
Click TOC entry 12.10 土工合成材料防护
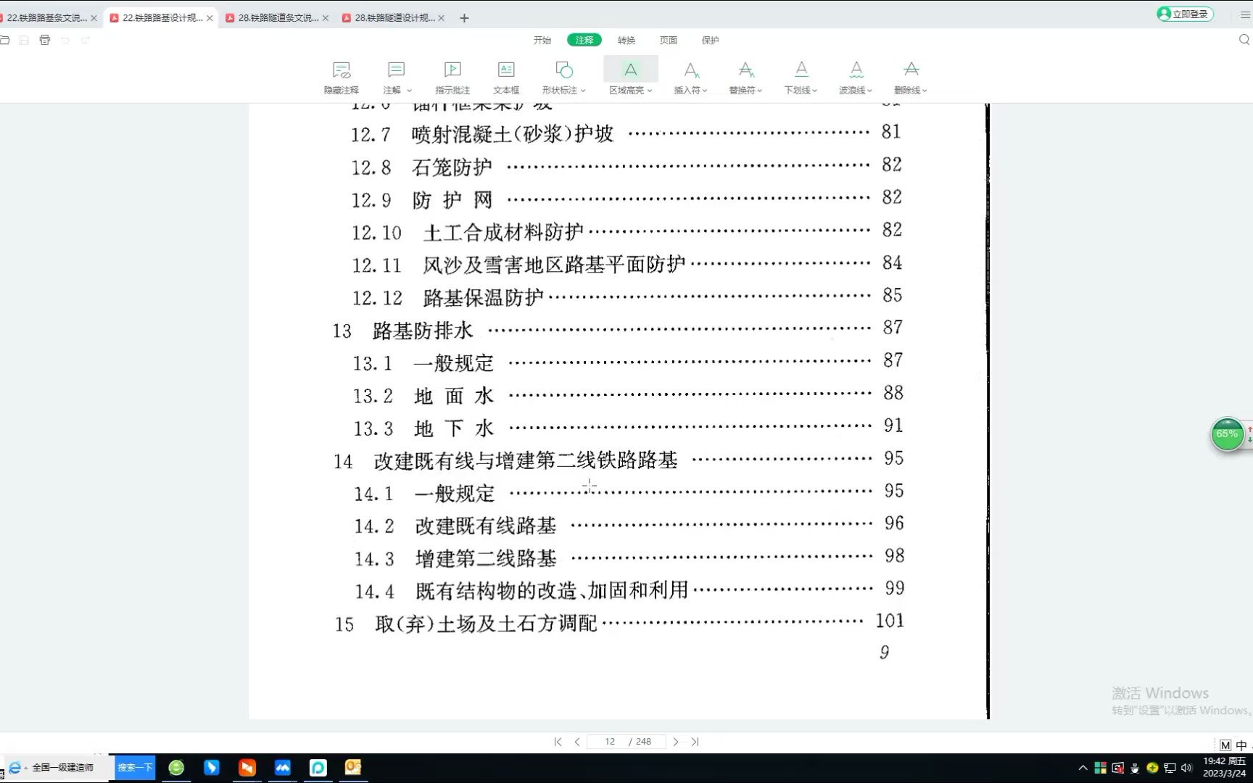click(626, 231)
